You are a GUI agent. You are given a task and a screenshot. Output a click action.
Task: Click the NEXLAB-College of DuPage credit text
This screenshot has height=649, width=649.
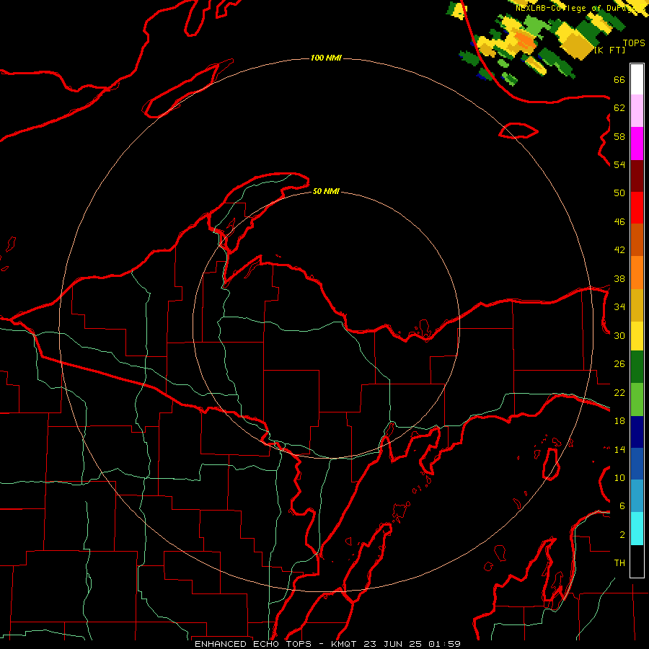pos(580,8)
